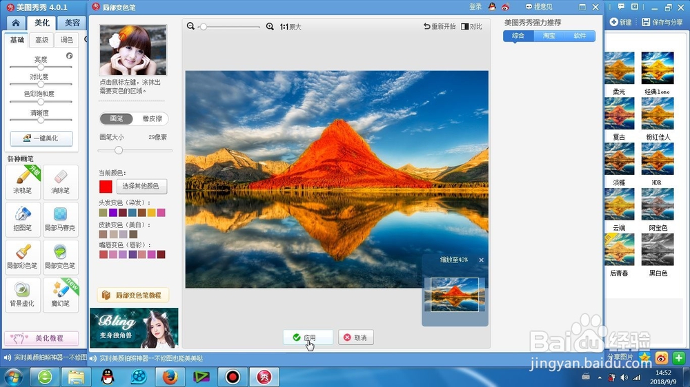
Task: Click the 选择其他颜色 button
Action: (x=141, y=186)
